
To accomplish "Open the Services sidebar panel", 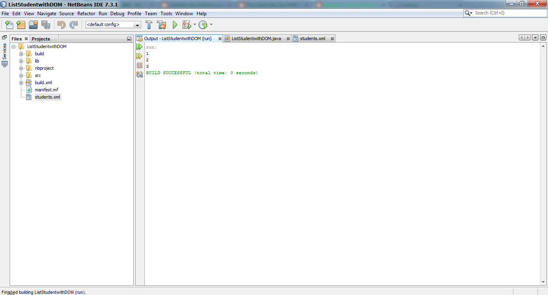I will (5, 55).
